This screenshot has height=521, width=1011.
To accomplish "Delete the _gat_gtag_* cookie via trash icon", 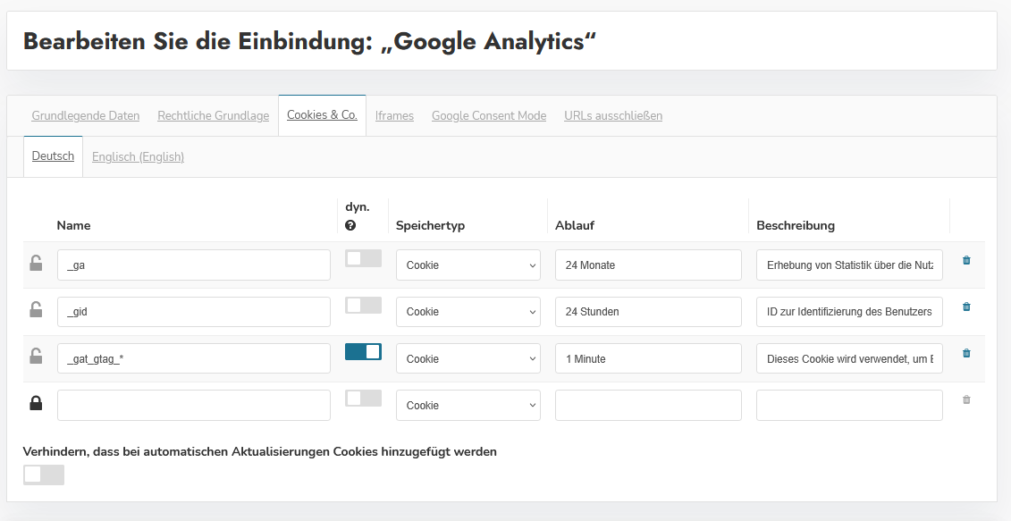I will coord(966,353).
